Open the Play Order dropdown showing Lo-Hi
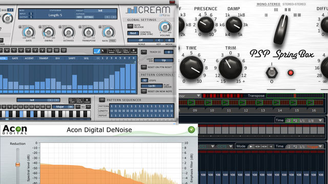 pos(152,86)
